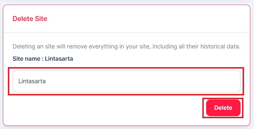The width and height of the screenshot is (254, 129).
Task: Click the deletion warning description text
Action: [x=126, y=47]
